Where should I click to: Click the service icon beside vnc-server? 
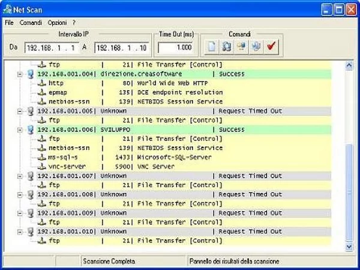42,166
